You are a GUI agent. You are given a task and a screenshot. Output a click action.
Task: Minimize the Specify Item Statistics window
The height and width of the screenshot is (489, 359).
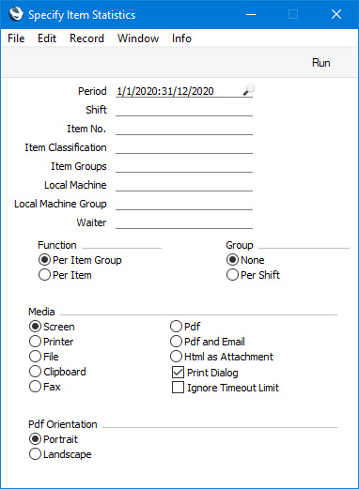(x=251, y=14)
